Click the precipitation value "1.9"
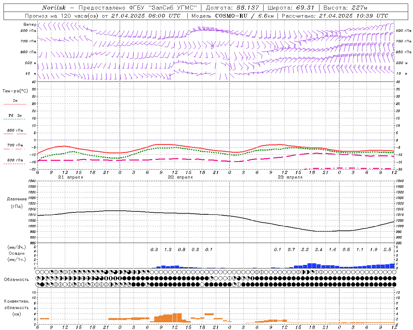The height and width of the screenshot is (330, 413). (374, 249)
